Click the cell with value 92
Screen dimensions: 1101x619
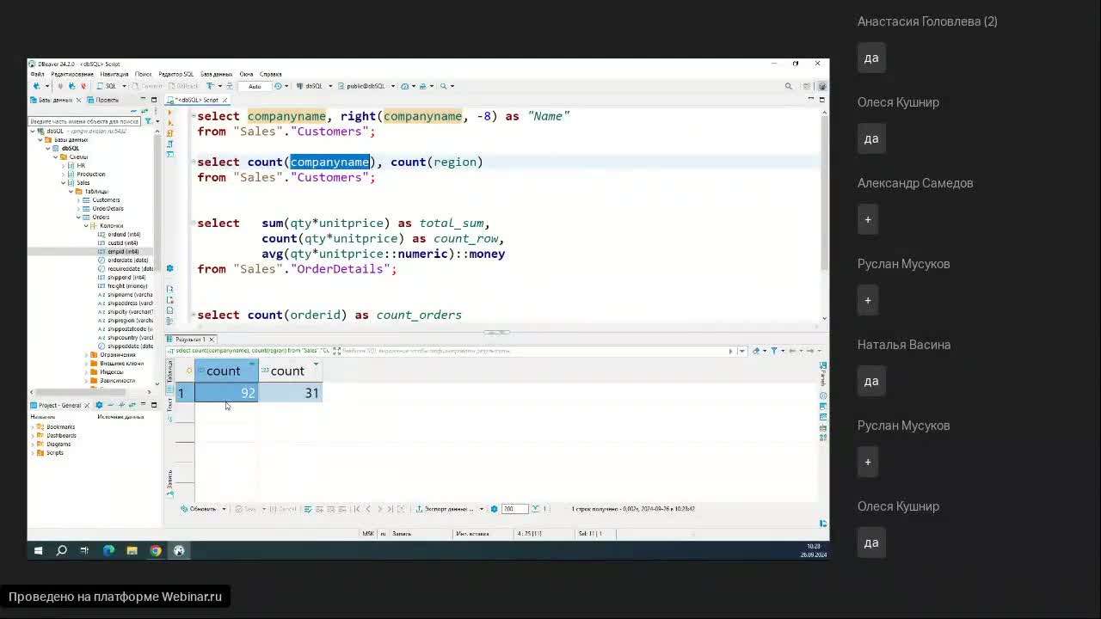226,393
